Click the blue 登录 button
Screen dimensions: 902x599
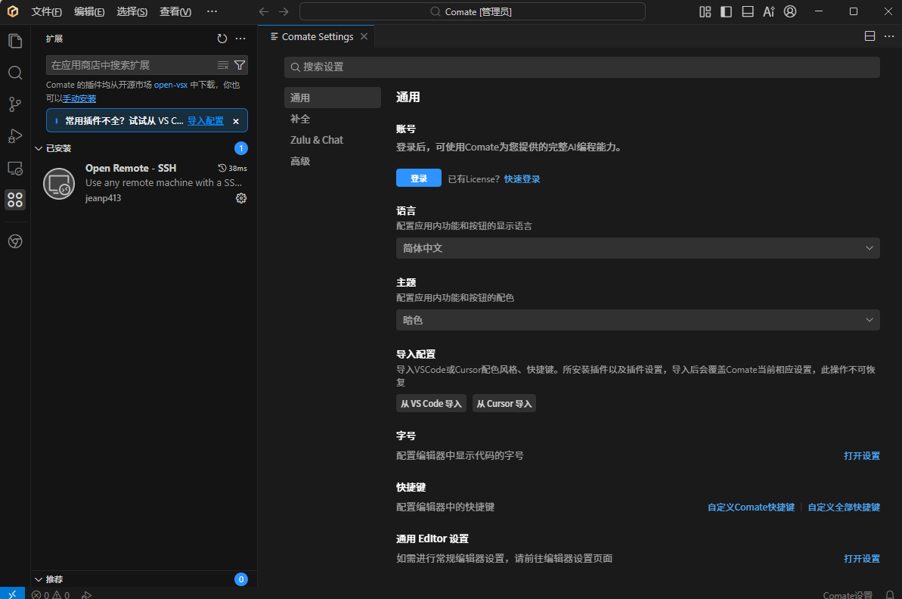pyautogui.click(x=418, y=178)
